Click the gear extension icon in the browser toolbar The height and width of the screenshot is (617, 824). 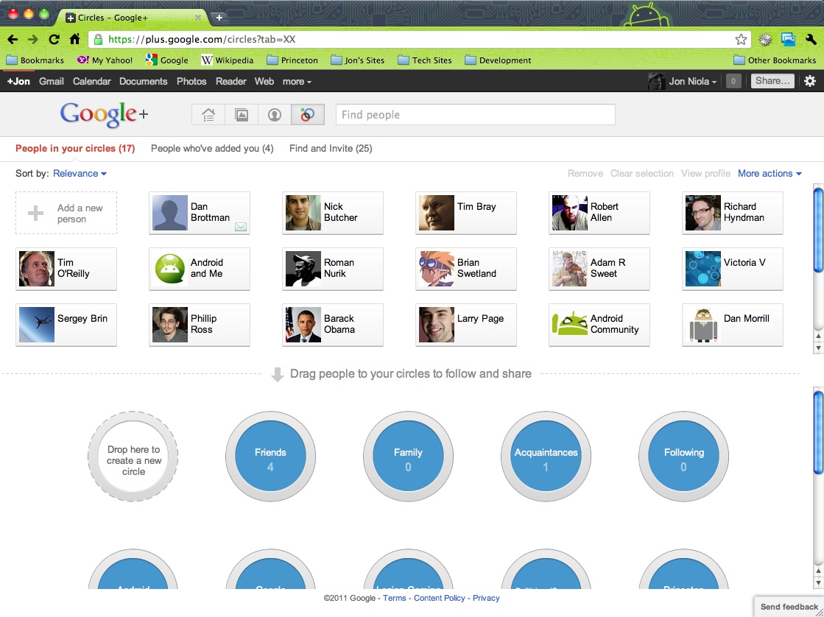[766, 40]
